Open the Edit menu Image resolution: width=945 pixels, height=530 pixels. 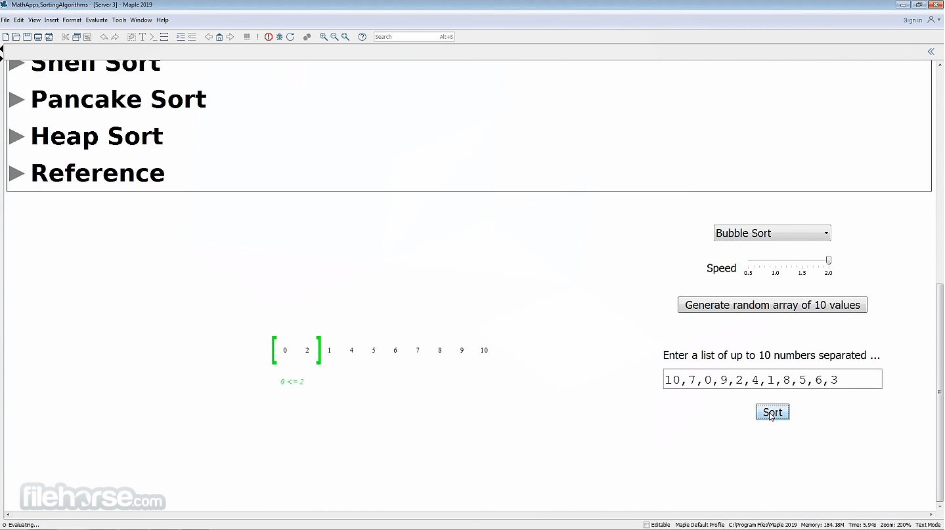coord(19,20)
